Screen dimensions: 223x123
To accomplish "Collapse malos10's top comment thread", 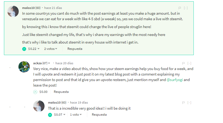I will [x=186, y=8].
